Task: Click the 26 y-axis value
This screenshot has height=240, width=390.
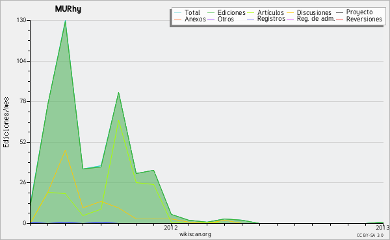Action: (x=23, y=182)
